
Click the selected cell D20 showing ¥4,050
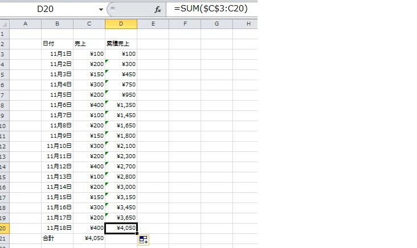click(121, 228)
